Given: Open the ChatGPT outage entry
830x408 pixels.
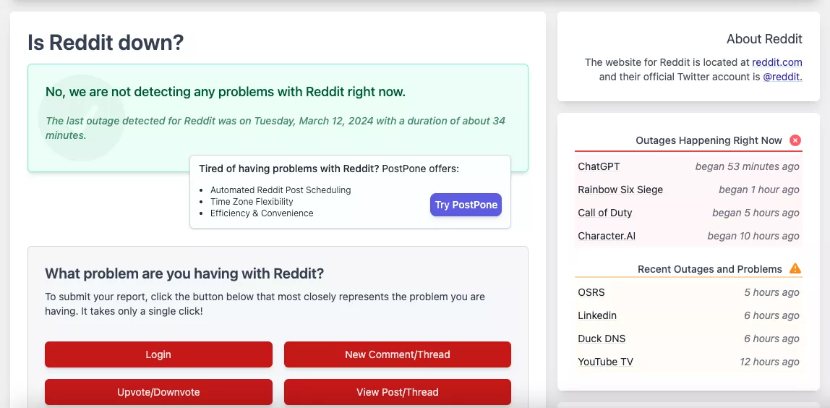Looking at the screenshot, I should pyautogui.click(x=599, y=166).
